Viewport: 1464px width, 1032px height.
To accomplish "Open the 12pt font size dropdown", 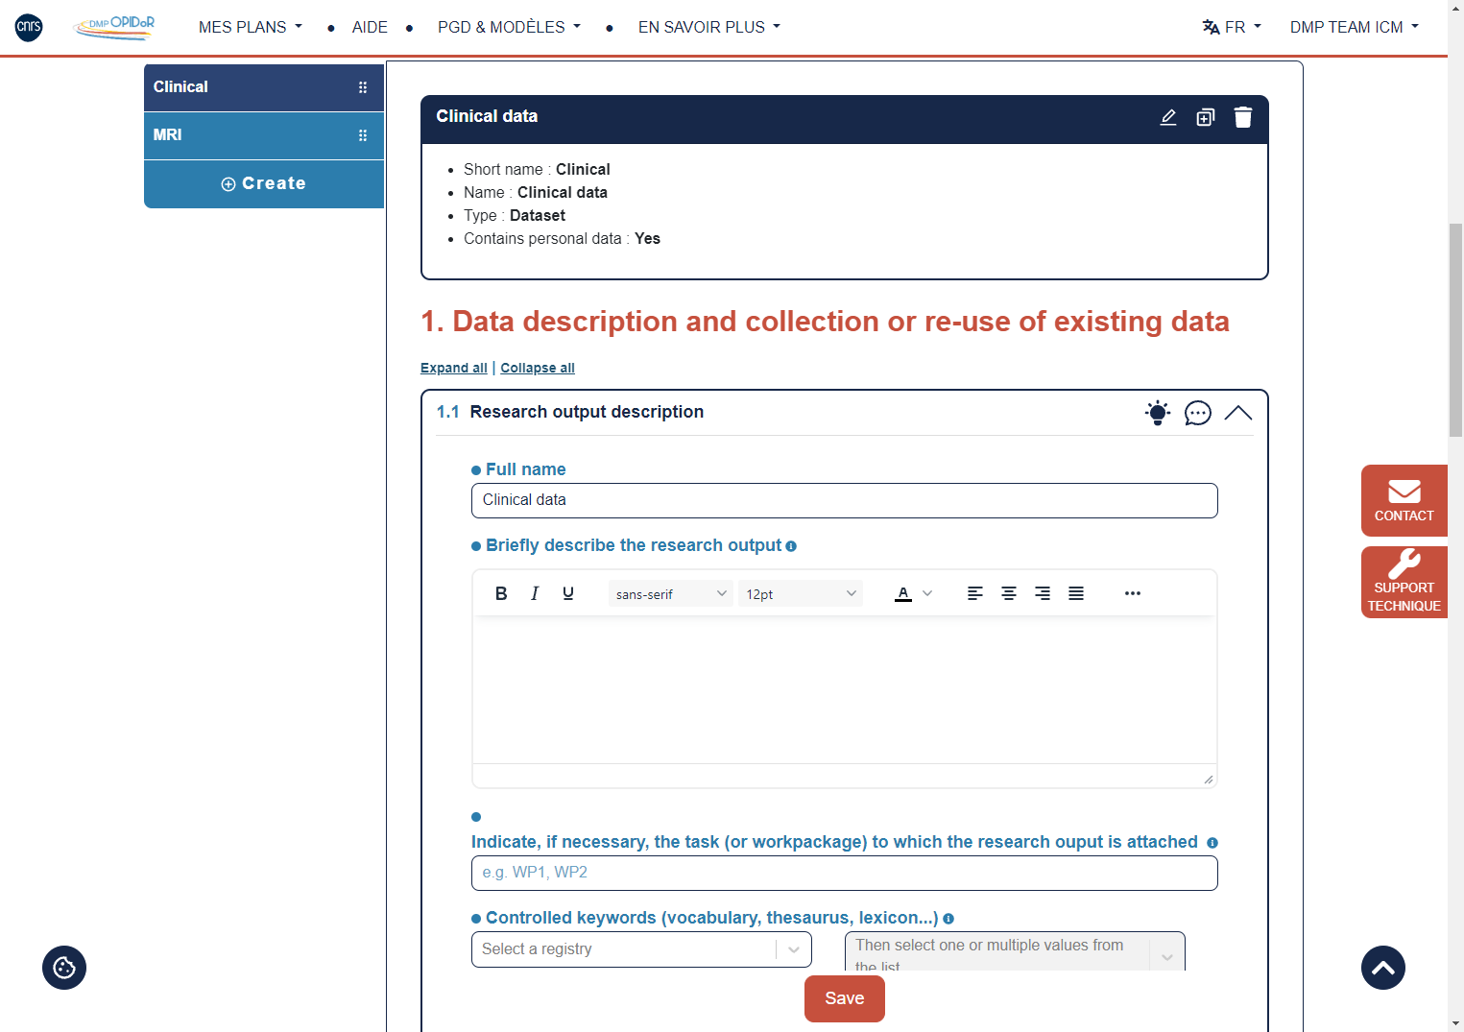I will (801, 594).
